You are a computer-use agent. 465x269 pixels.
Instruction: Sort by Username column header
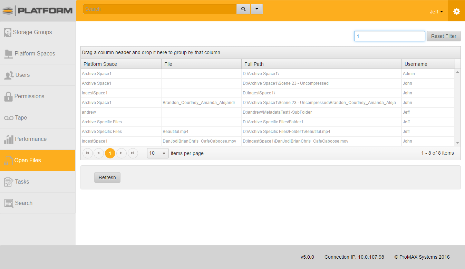coord(428,64)
